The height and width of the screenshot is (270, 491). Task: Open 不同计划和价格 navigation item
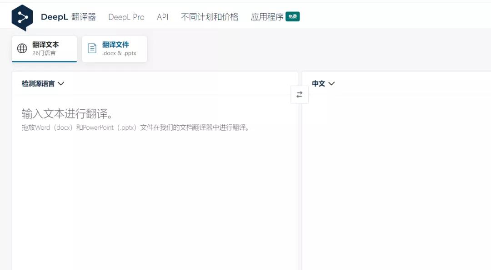(210, 17)
